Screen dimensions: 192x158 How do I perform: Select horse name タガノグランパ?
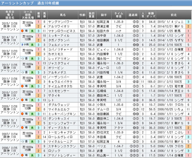[59, 40]
